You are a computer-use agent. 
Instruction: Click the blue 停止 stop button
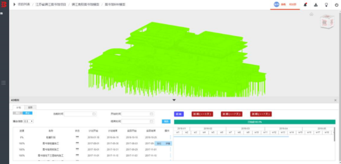pos(28,113)
